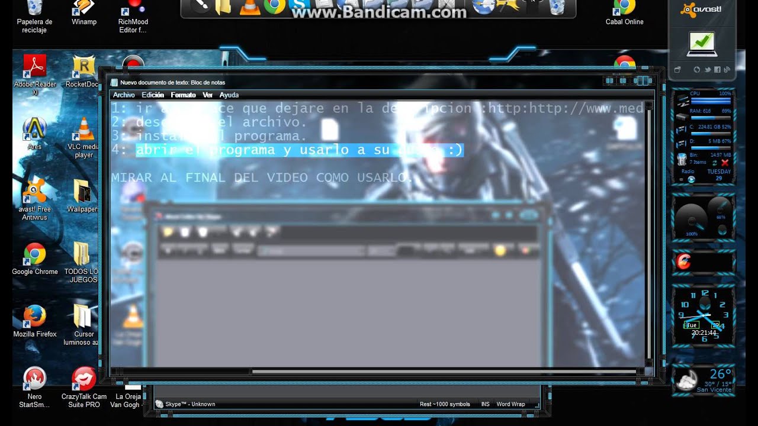Image resolution: width=758 pixels, height=426 pixels.
Task: Click the green refresh icon in Bin row
Action: (x=715, y=163)
